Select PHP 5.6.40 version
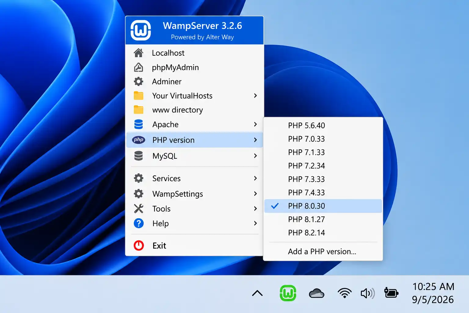Screen dimensions: 469x313 323,125
